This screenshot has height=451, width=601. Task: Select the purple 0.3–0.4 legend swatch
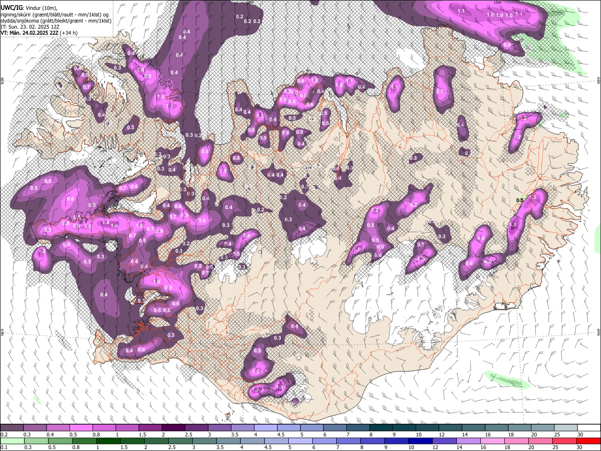35,428
